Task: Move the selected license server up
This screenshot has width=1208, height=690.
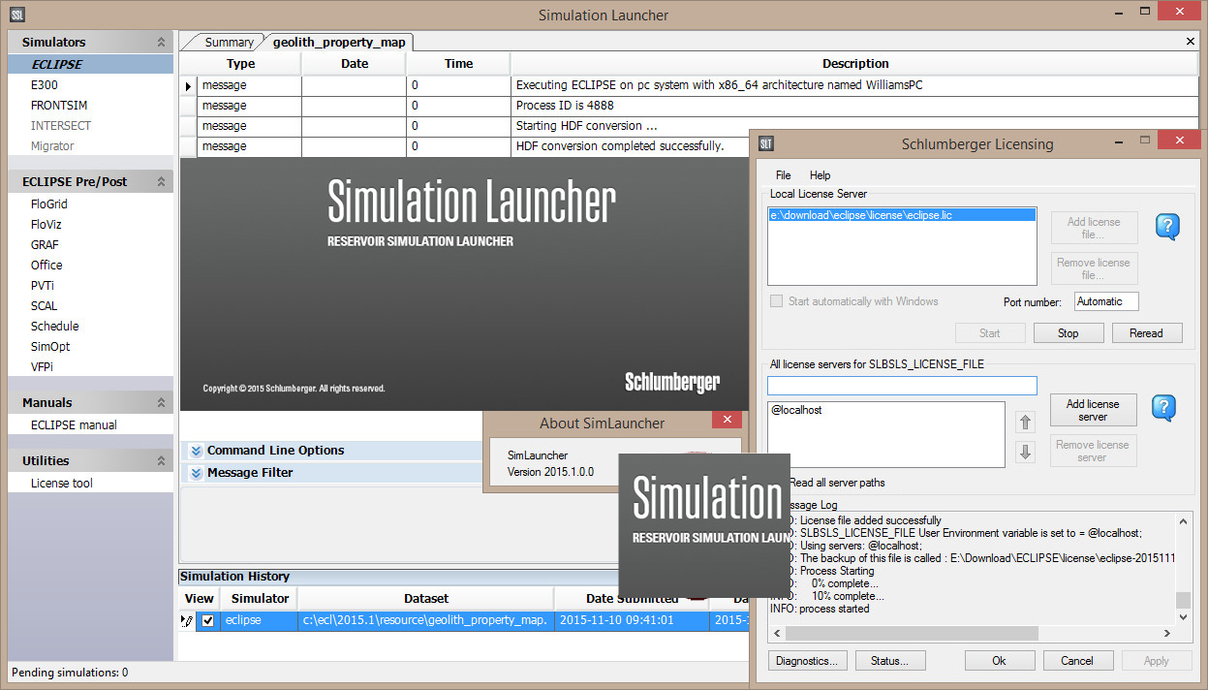Action: point(1025,421)
